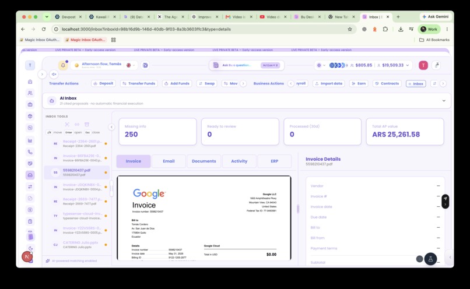Open the clipboard icon in sidebar
Screen dimensions: 470x289
tap(30, 221)
